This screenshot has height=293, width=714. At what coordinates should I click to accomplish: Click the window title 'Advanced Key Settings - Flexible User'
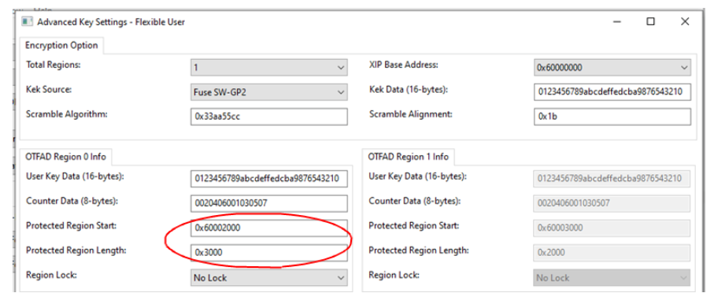pyautogui.click(x=111, y=22)
